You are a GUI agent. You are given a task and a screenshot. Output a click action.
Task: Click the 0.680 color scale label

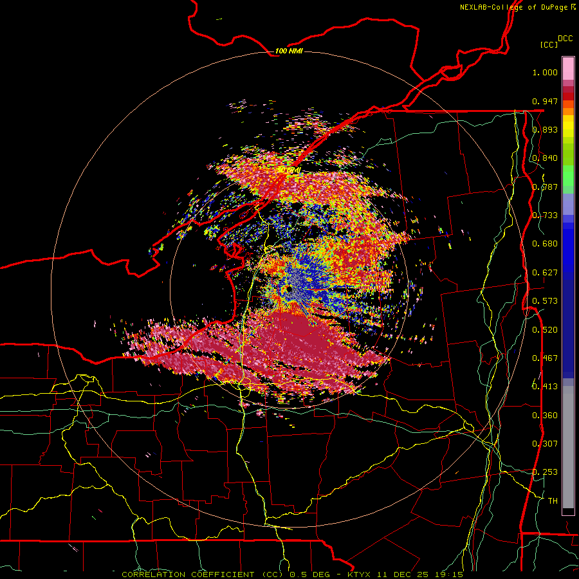[545, 244]
